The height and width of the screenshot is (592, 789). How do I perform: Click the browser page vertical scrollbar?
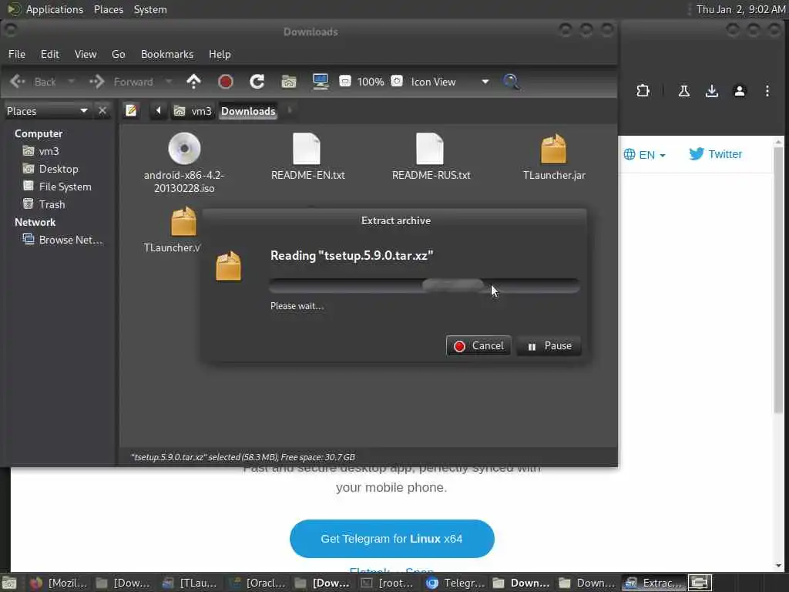click(778, 280)
